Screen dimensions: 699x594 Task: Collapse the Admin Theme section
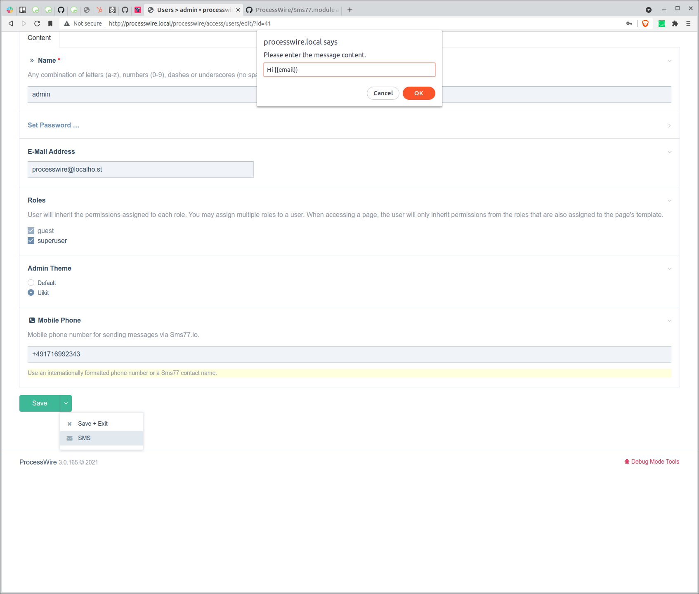point(669,269)
